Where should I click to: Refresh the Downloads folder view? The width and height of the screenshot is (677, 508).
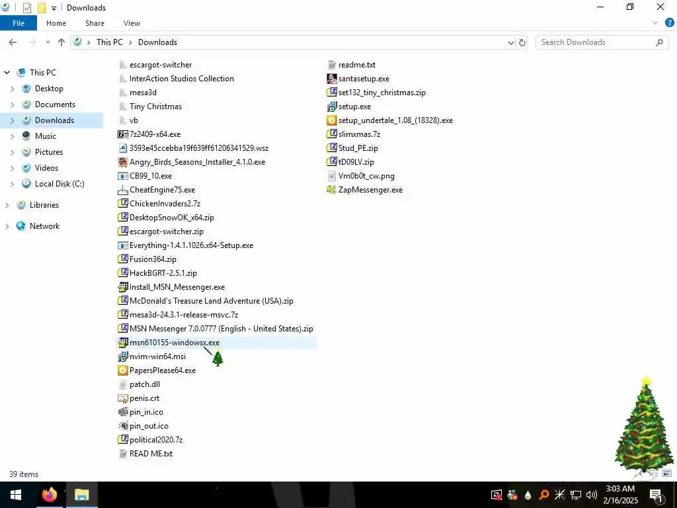(522, 42)
